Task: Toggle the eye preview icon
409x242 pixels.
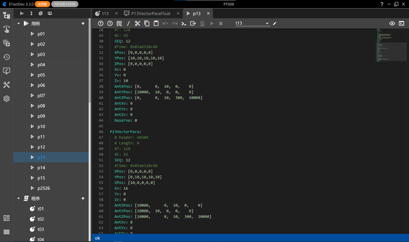Action: pos(392,23)
